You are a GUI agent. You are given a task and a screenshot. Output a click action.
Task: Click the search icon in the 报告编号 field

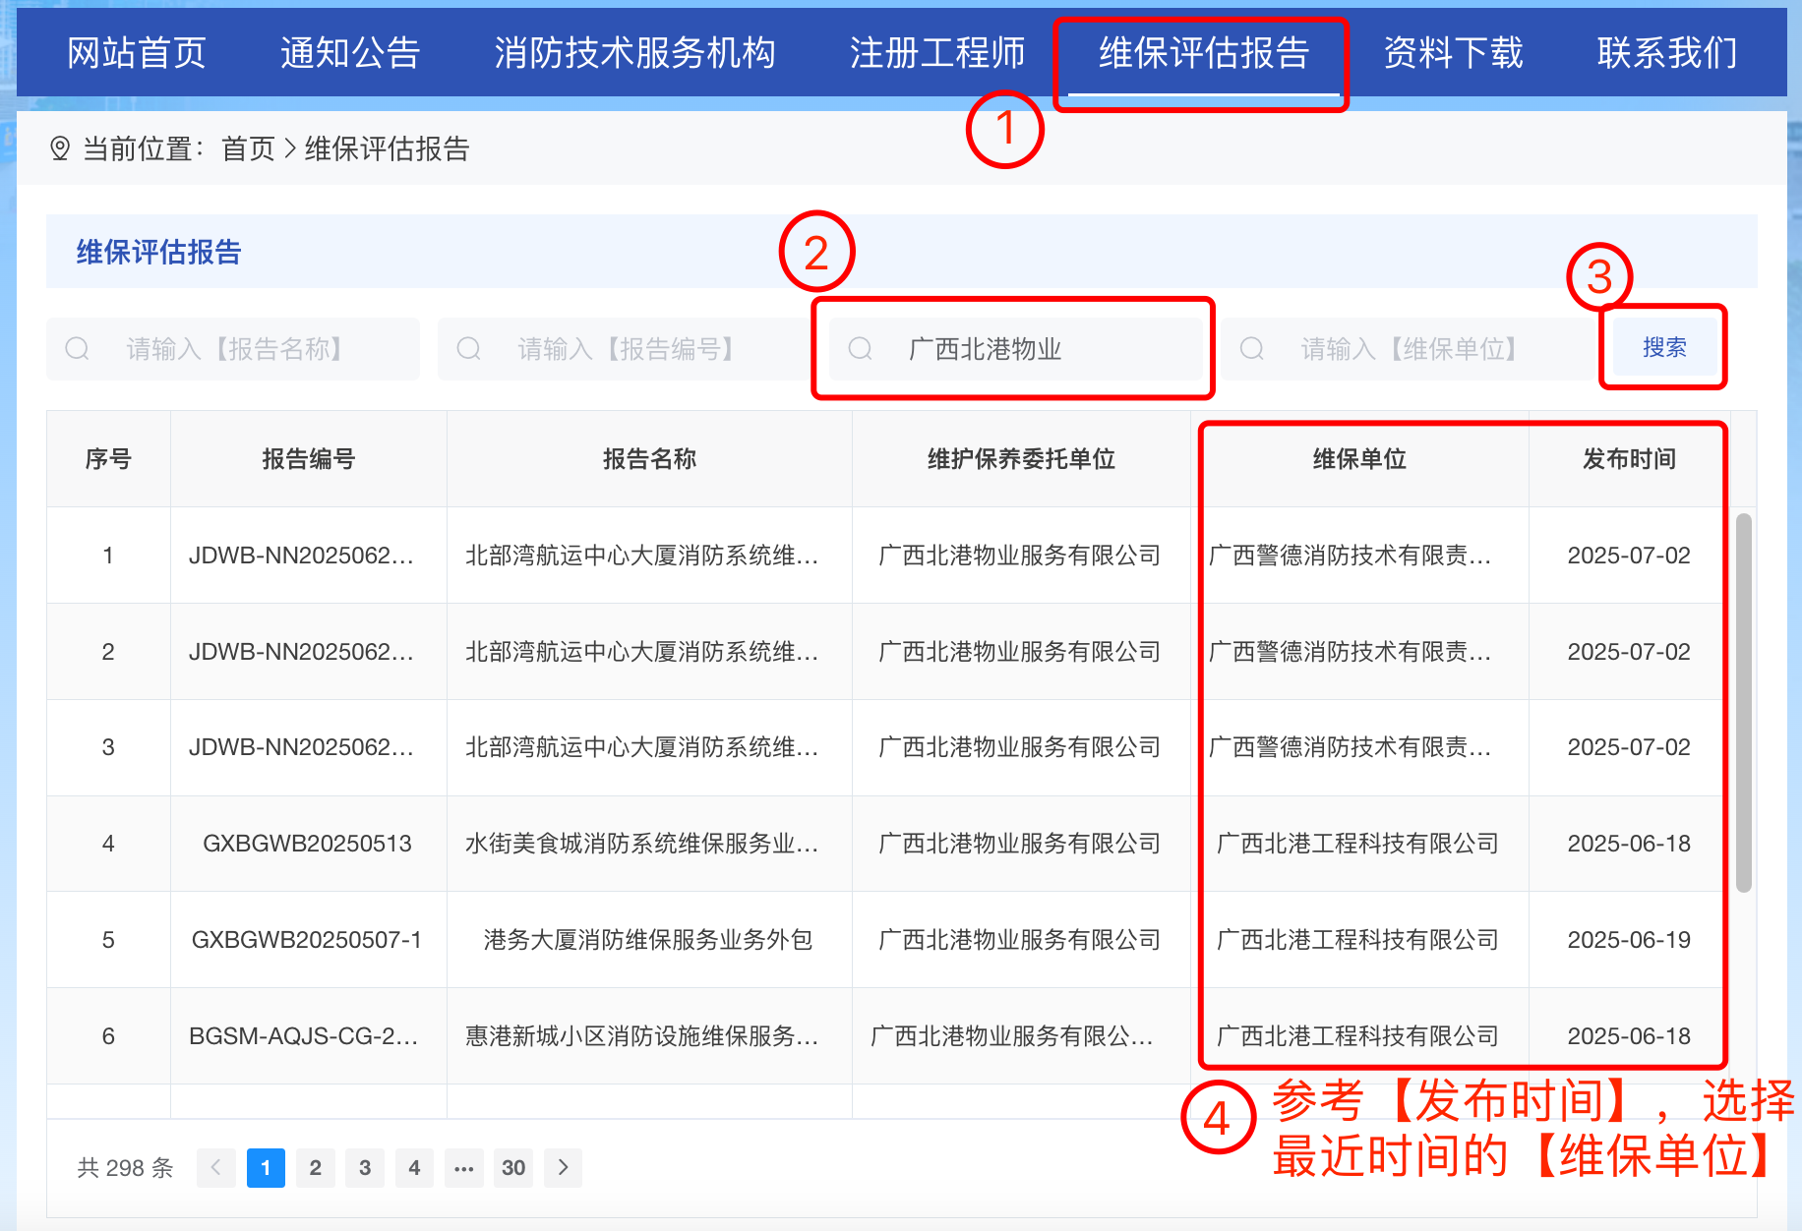click(x=468, y=349)
